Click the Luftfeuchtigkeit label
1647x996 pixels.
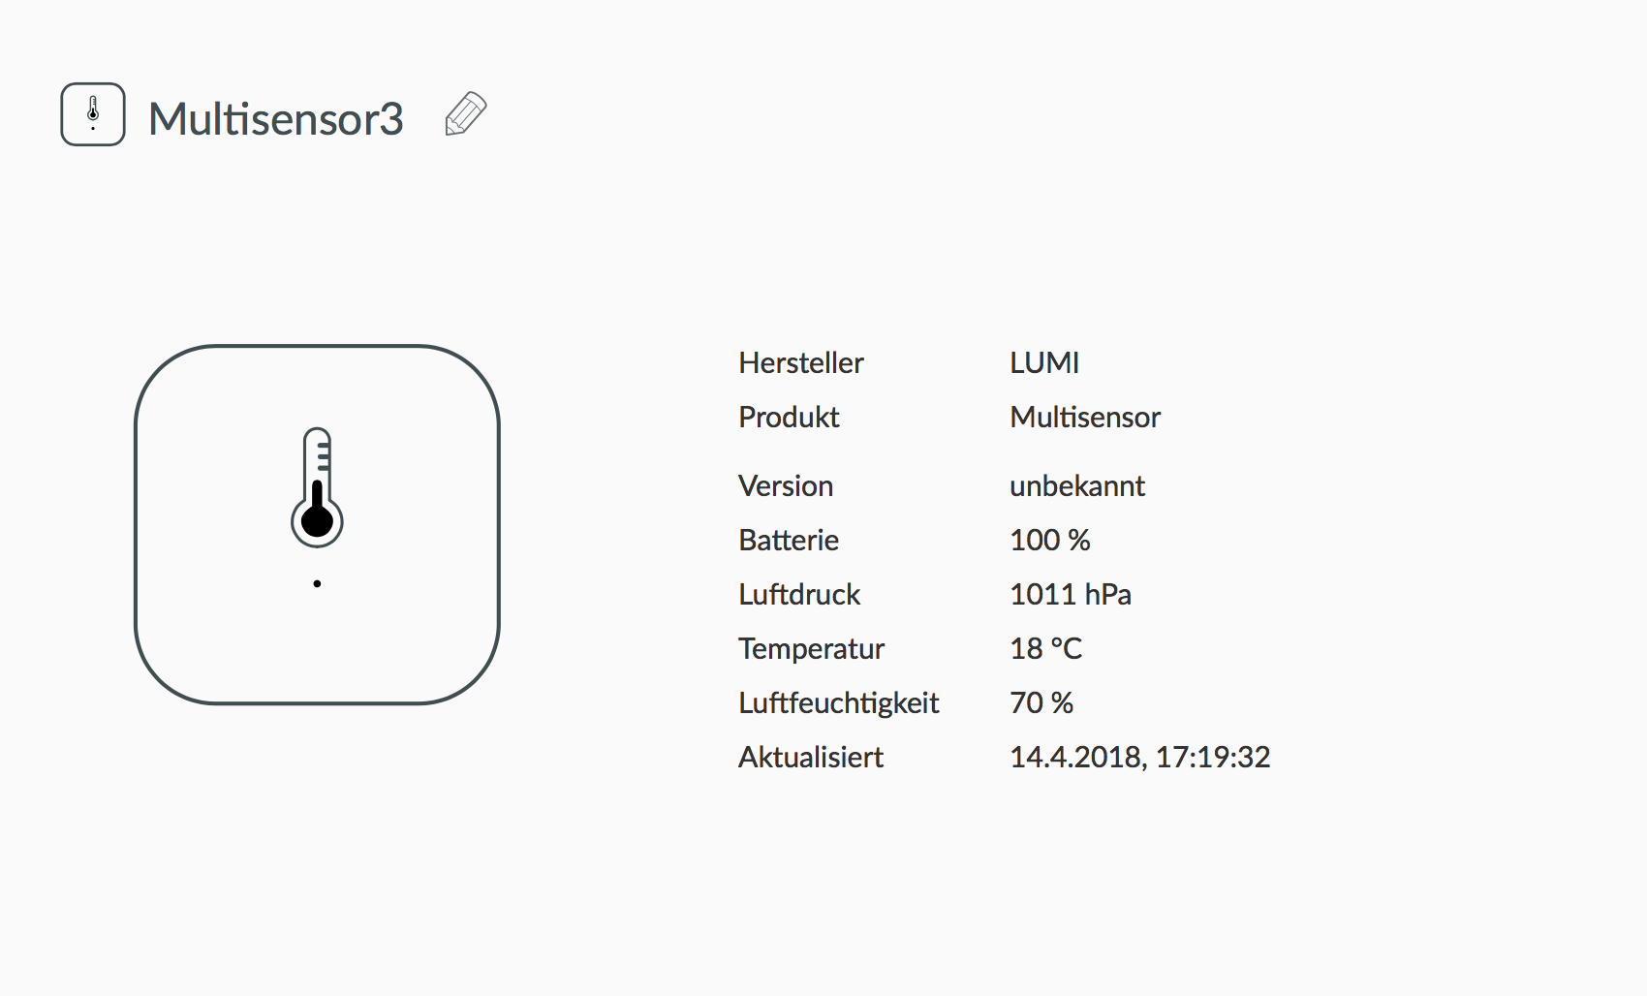tap(839, 702)
